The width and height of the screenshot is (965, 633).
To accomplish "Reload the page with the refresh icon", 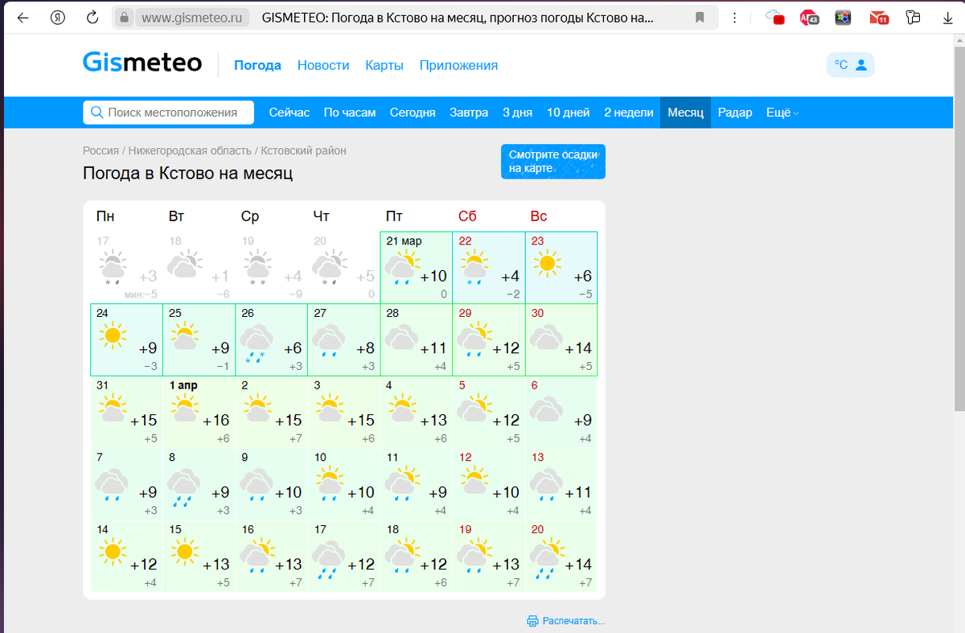I will coord(92,17).
